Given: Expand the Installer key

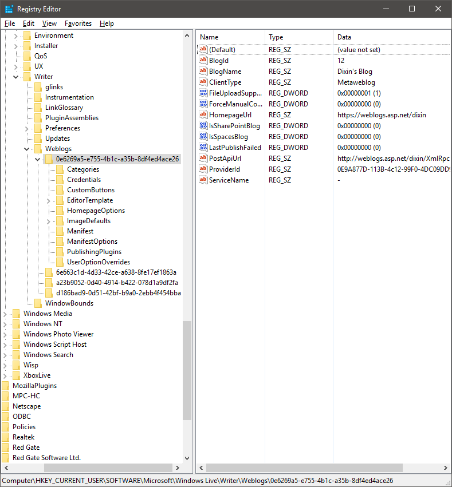Looking at the screenshot, I should click(x=15, y=46).
